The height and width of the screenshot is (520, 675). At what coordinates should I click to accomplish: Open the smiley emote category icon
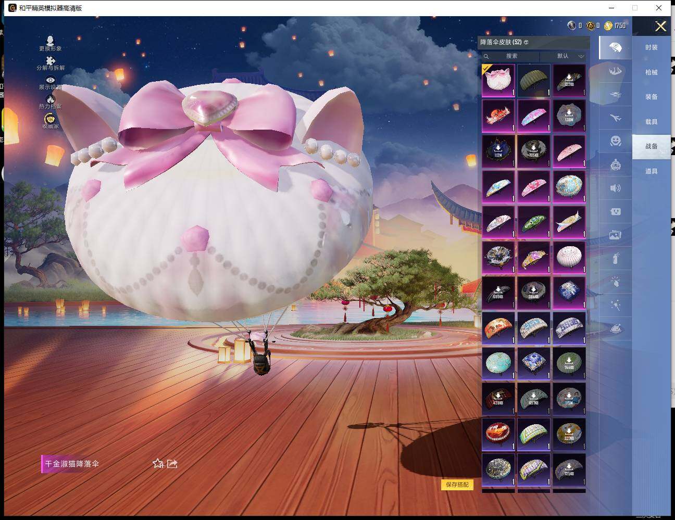[615, 141]
